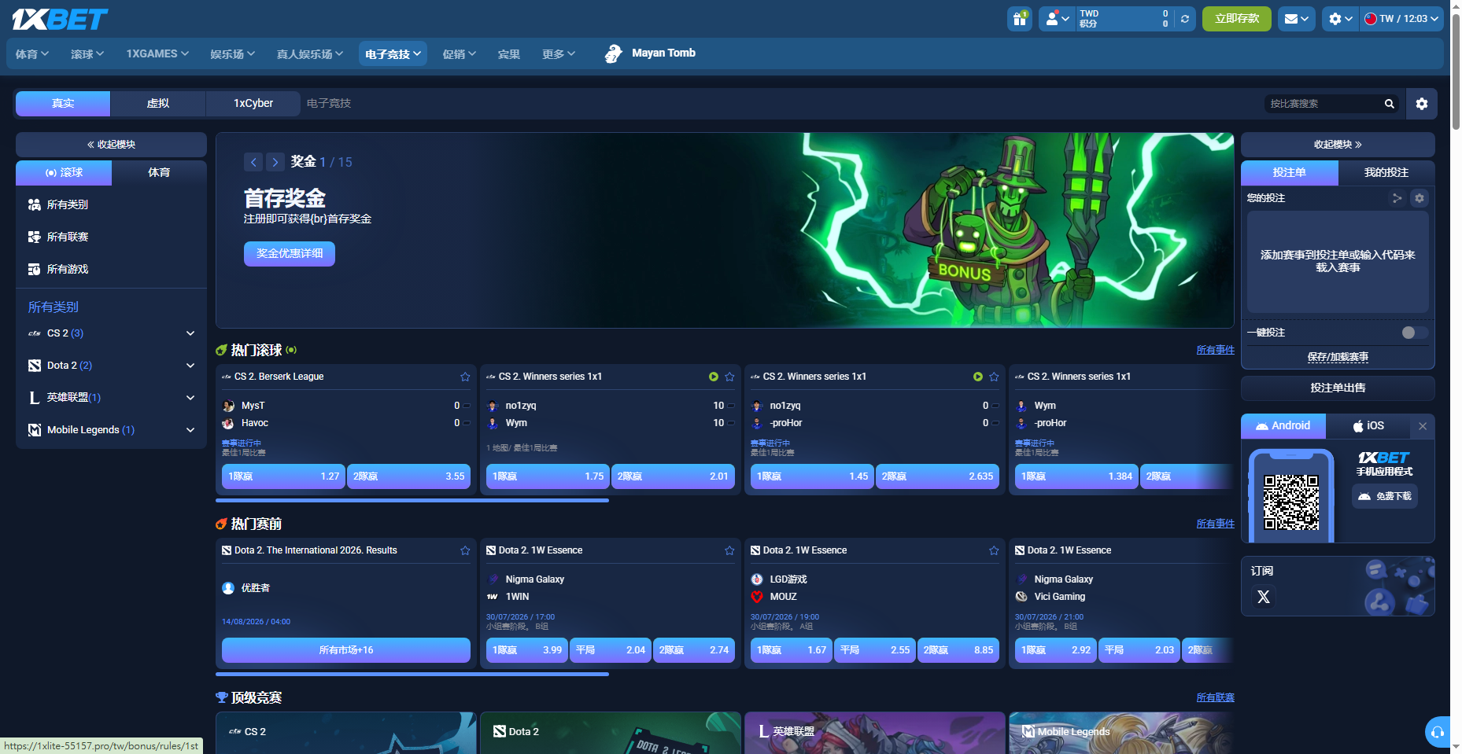Favorite the LGD vs MOUZ match
The image size is (1462, 754).
pos(994,550)
